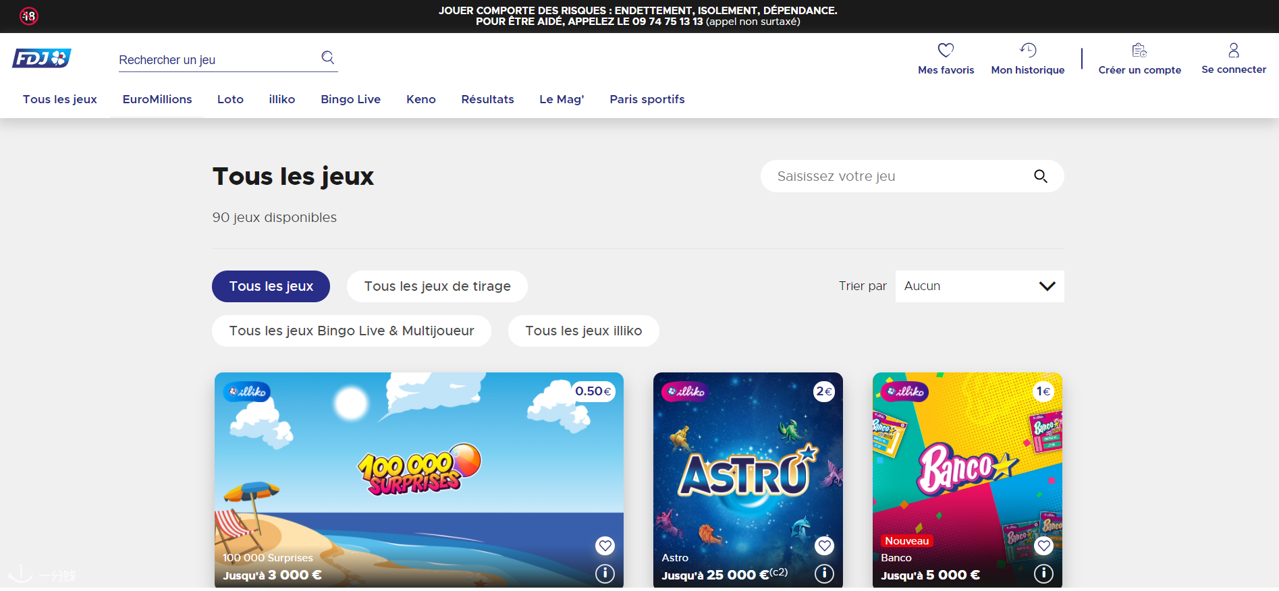Image resolution: width=1279 pixels, height=591 pixels.
Task: Show info for Astro game
Action: coord(824,573)
